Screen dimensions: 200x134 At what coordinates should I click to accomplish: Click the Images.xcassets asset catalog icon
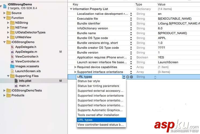[x=12, y=66]
